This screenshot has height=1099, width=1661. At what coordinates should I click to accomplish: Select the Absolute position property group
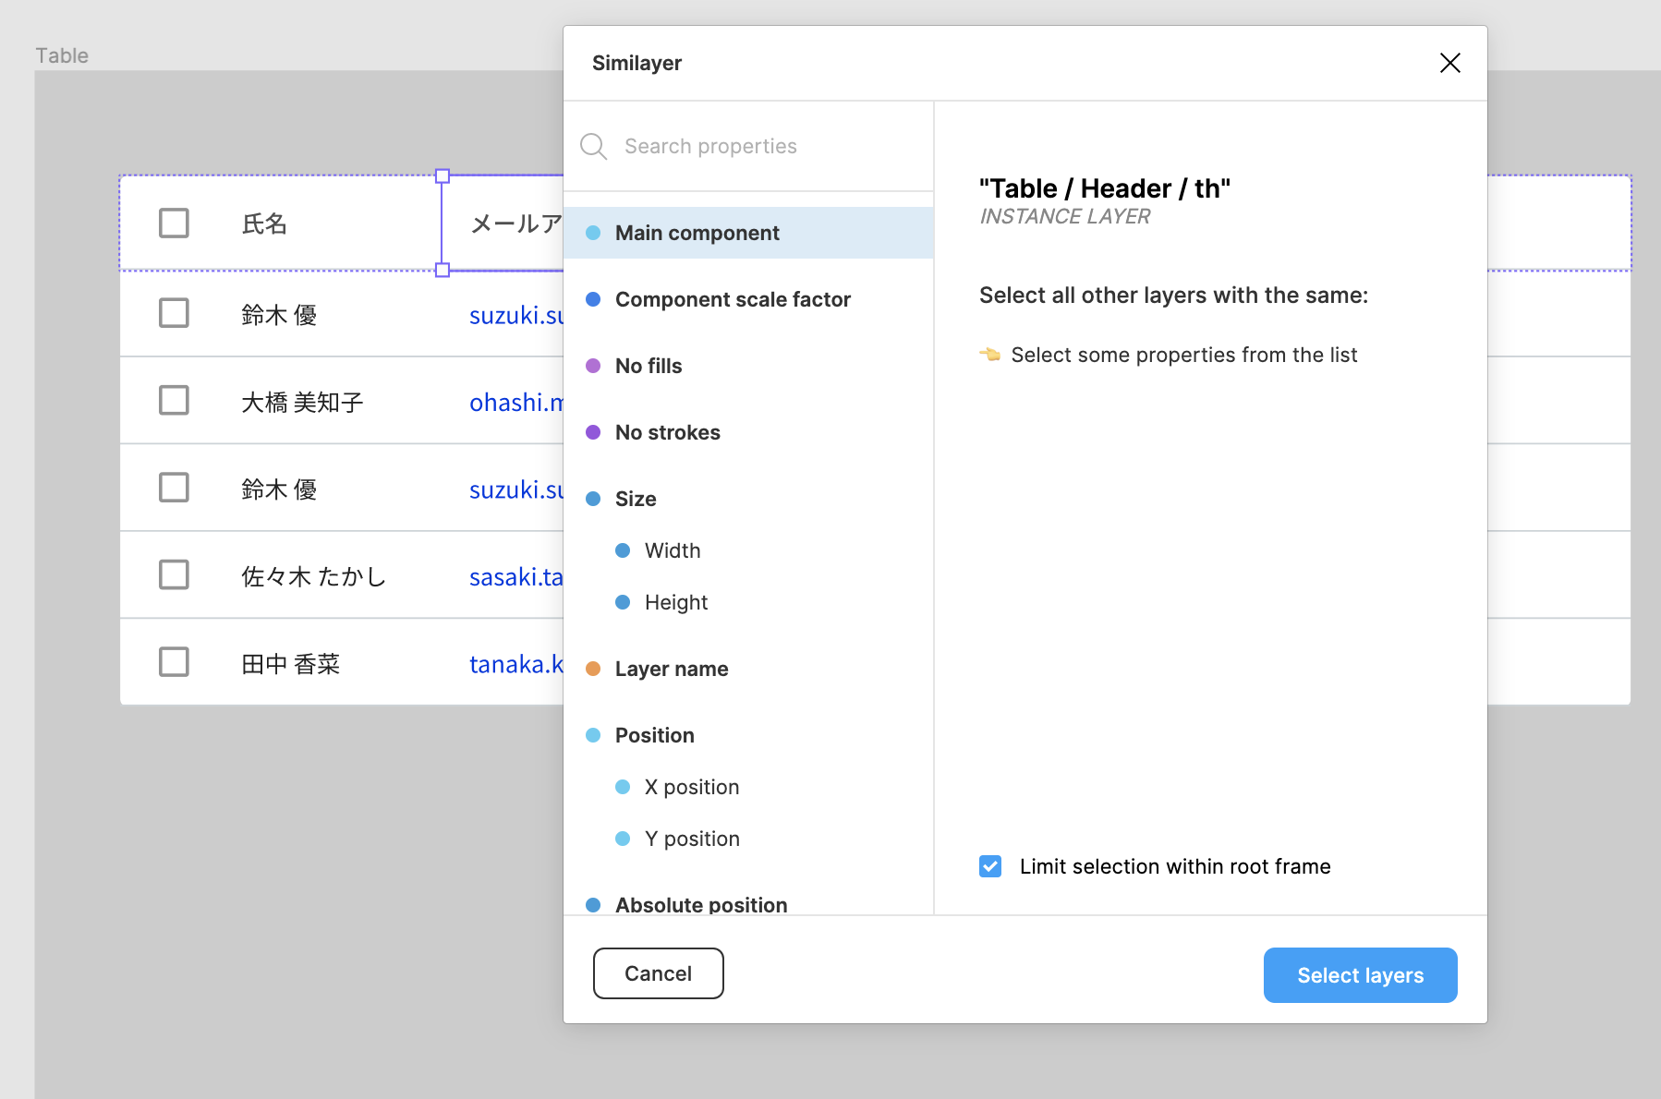tap(700, 904)
